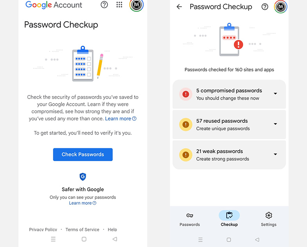Tap the weak passwords warning icon

(186, 155)
